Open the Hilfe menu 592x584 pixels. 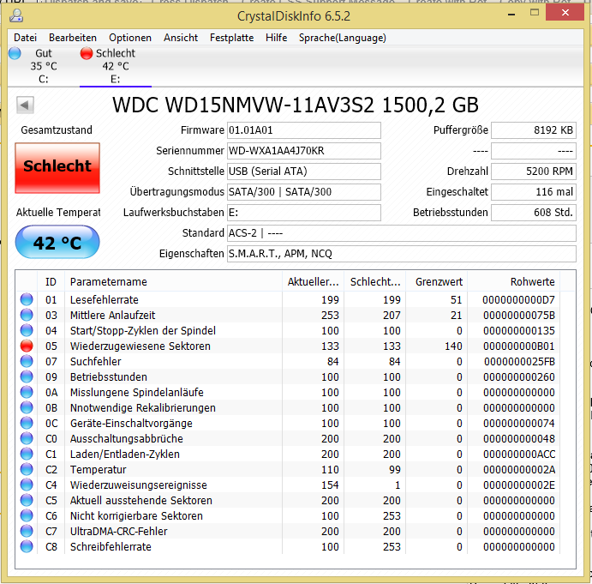tap(276, 38)
